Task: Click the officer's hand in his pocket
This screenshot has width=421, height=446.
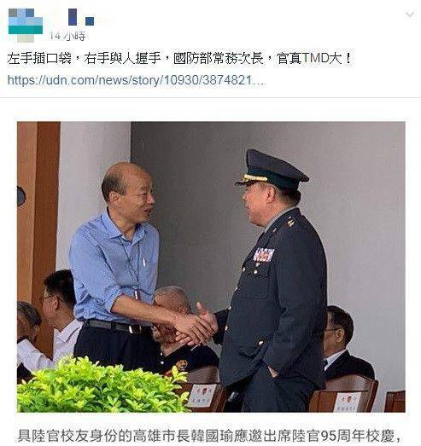Action: (x=273, y=371)
